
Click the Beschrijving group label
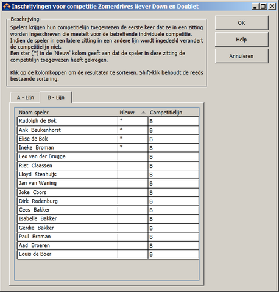pyautogui.click(x=25, y=19)
